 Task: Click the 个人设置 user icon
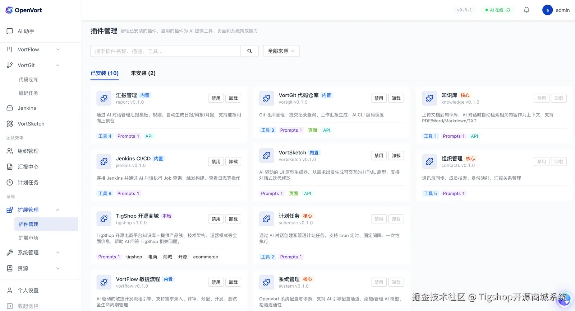pos(10,291)
